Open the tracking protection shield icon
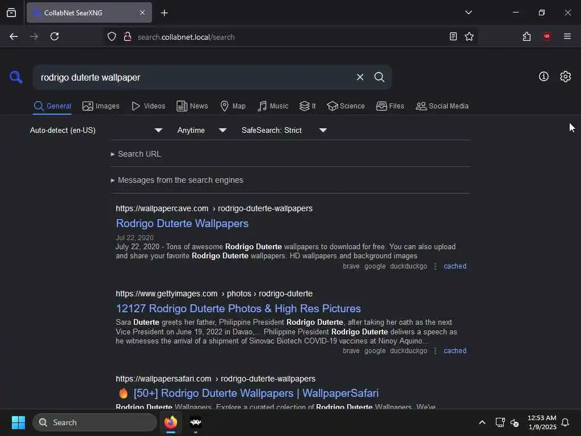 [112, 36]
